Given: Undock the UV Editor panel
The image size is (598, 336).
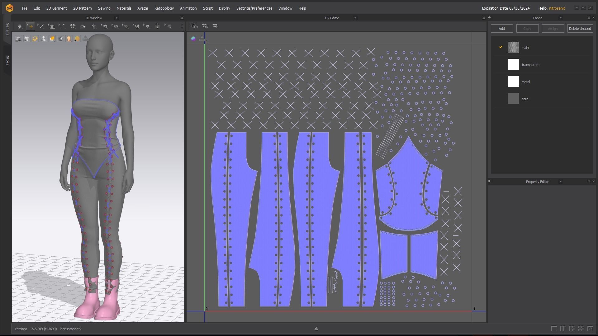Looking at the screenshot, I should [484, 18].
